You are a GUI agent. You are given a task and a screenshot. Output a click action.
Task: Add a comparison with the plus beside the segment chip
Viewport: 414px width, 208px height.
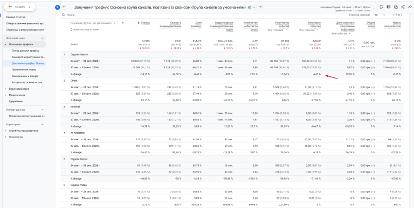(x=64, y=8)
